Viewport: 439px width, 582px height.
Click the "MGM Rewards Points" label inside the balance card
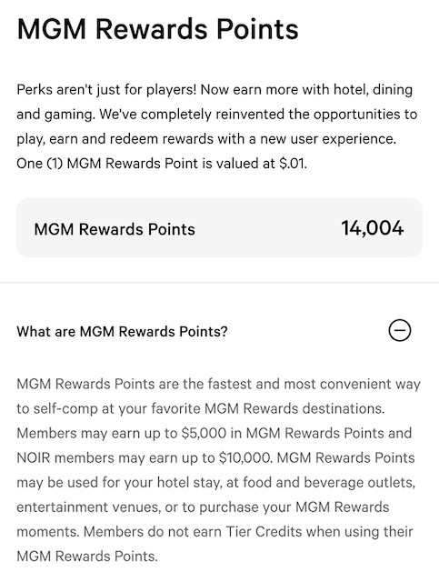pos(115,229)
